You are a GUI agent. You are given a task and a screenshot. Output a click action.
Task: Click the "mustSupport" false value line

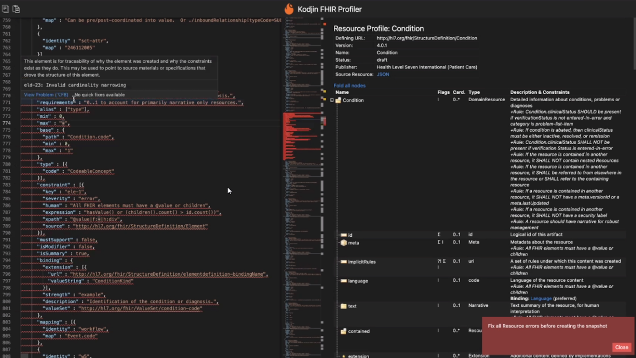click(x=67, y=240)
